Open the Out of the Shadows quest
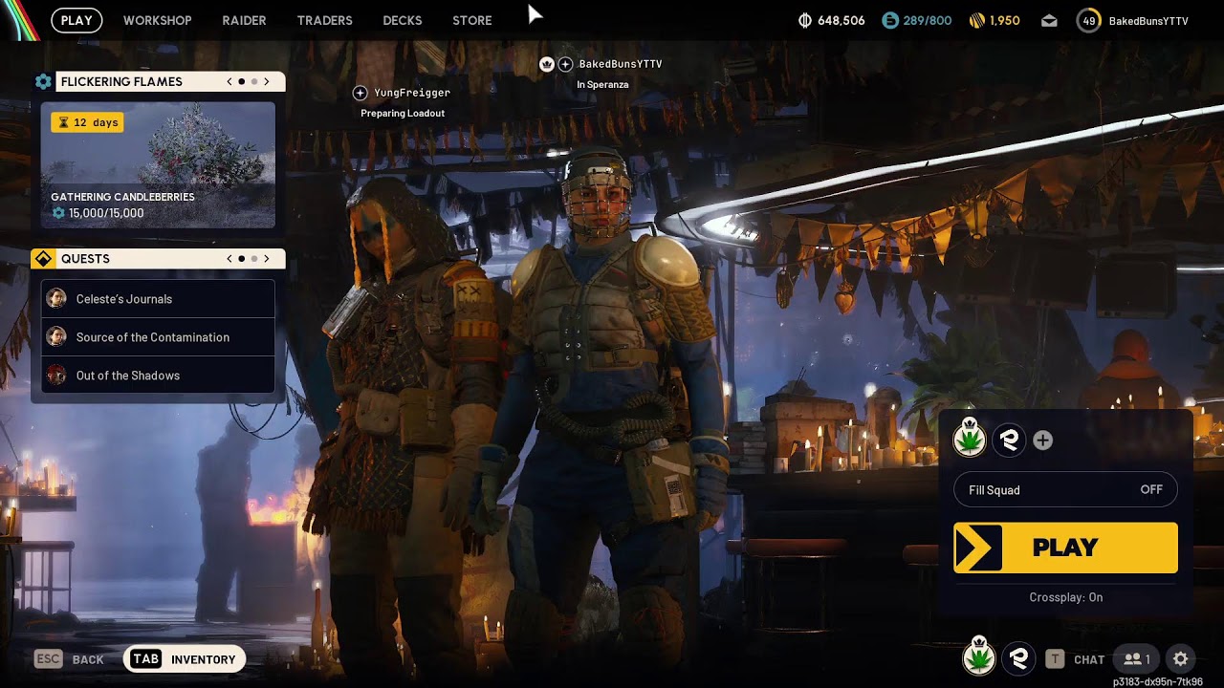The height and width of the screenshot is (688, 1224). pyautogui.click(x=159, y=376)
